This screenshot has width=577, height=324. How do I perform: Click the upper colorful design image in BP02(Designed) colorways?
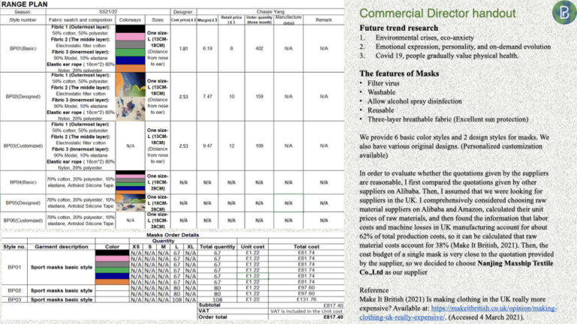coord(130,85)
